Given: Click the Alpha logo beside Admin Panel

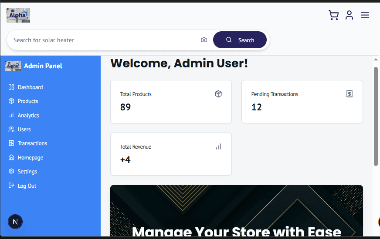Looking at the screenshot, I should tap(13, 66).
